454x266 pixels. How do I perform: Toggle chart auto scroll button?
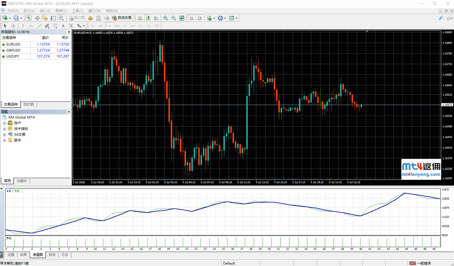[x=192, y=18]
